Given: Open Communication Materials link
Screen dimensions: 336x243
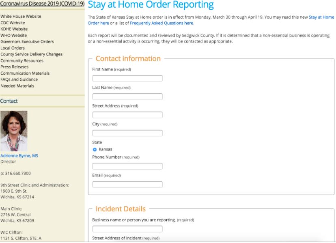Looking at the screenshot, I should pyautogui.click(x=25, y=73).
